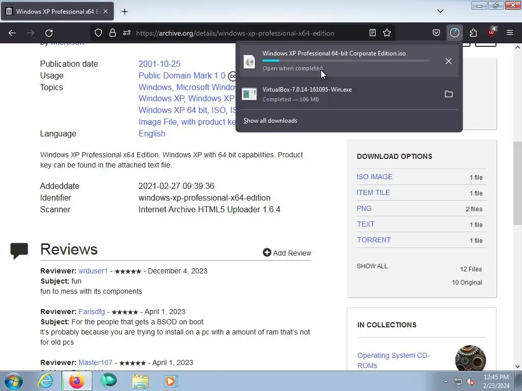
Task: Click the scrollbar down arrow
Action: (517, 367)
